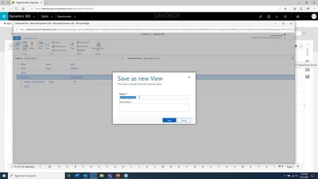The width and height of the screenshot is (318, 179).
Task: Click the Windows Start button
Action: tap(4, 176)
